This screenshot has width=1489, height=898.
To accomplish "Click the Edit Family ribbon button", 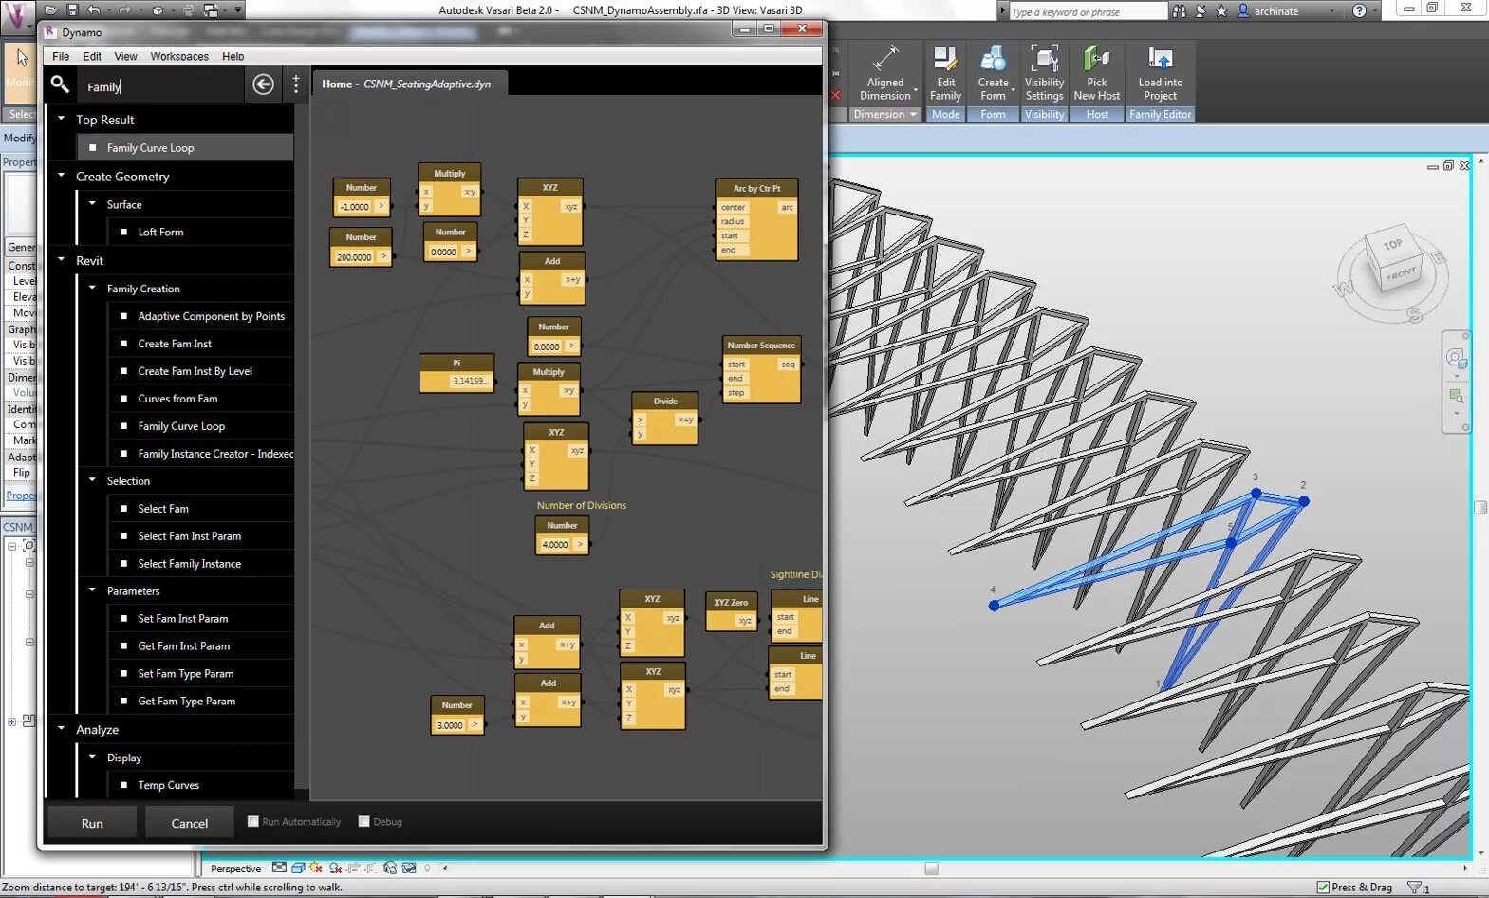I will click(945, 72).
